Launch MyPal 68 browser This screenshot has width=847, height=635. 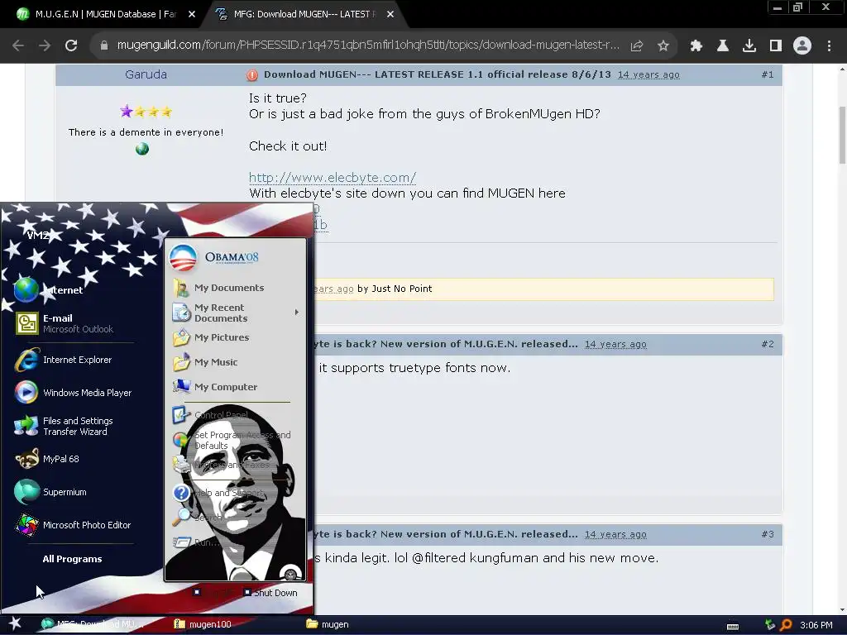[47, 459]
